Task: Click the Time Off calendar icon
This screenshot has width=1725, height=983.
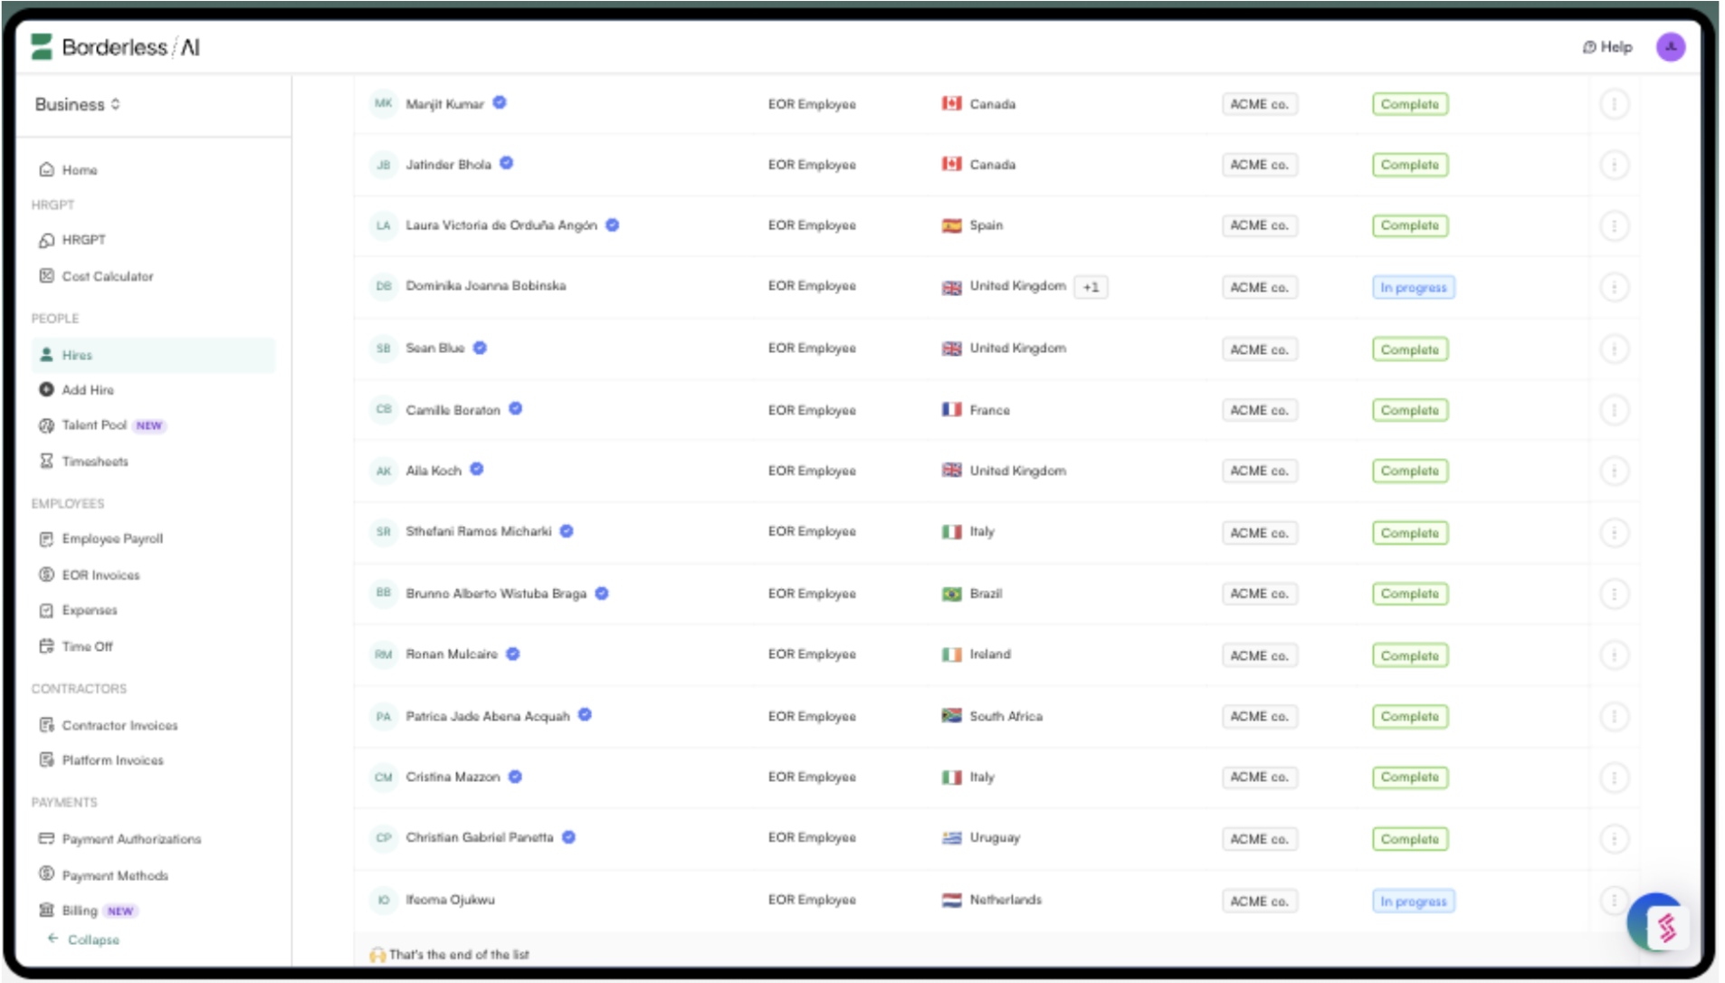Action: tap(46, 646)
